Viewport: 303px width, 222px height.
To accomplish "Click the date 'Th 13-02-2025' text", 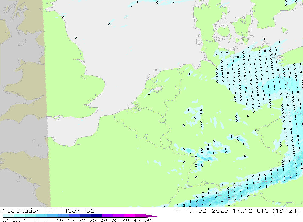I will click(201, 210).
